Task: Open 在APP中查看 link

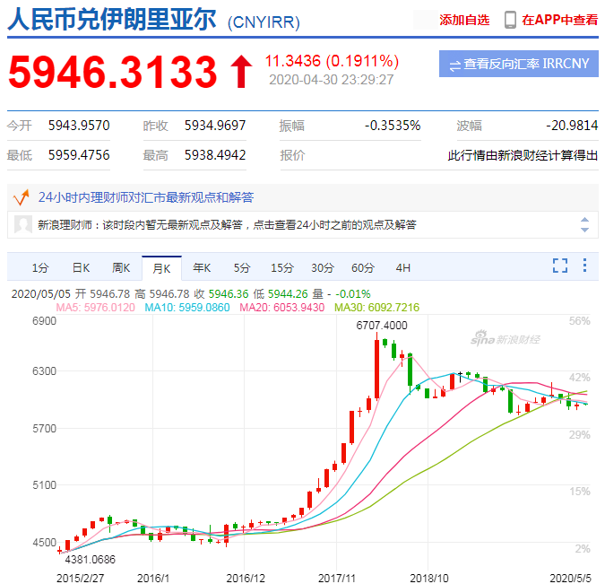Action: (x=559, y=20)
